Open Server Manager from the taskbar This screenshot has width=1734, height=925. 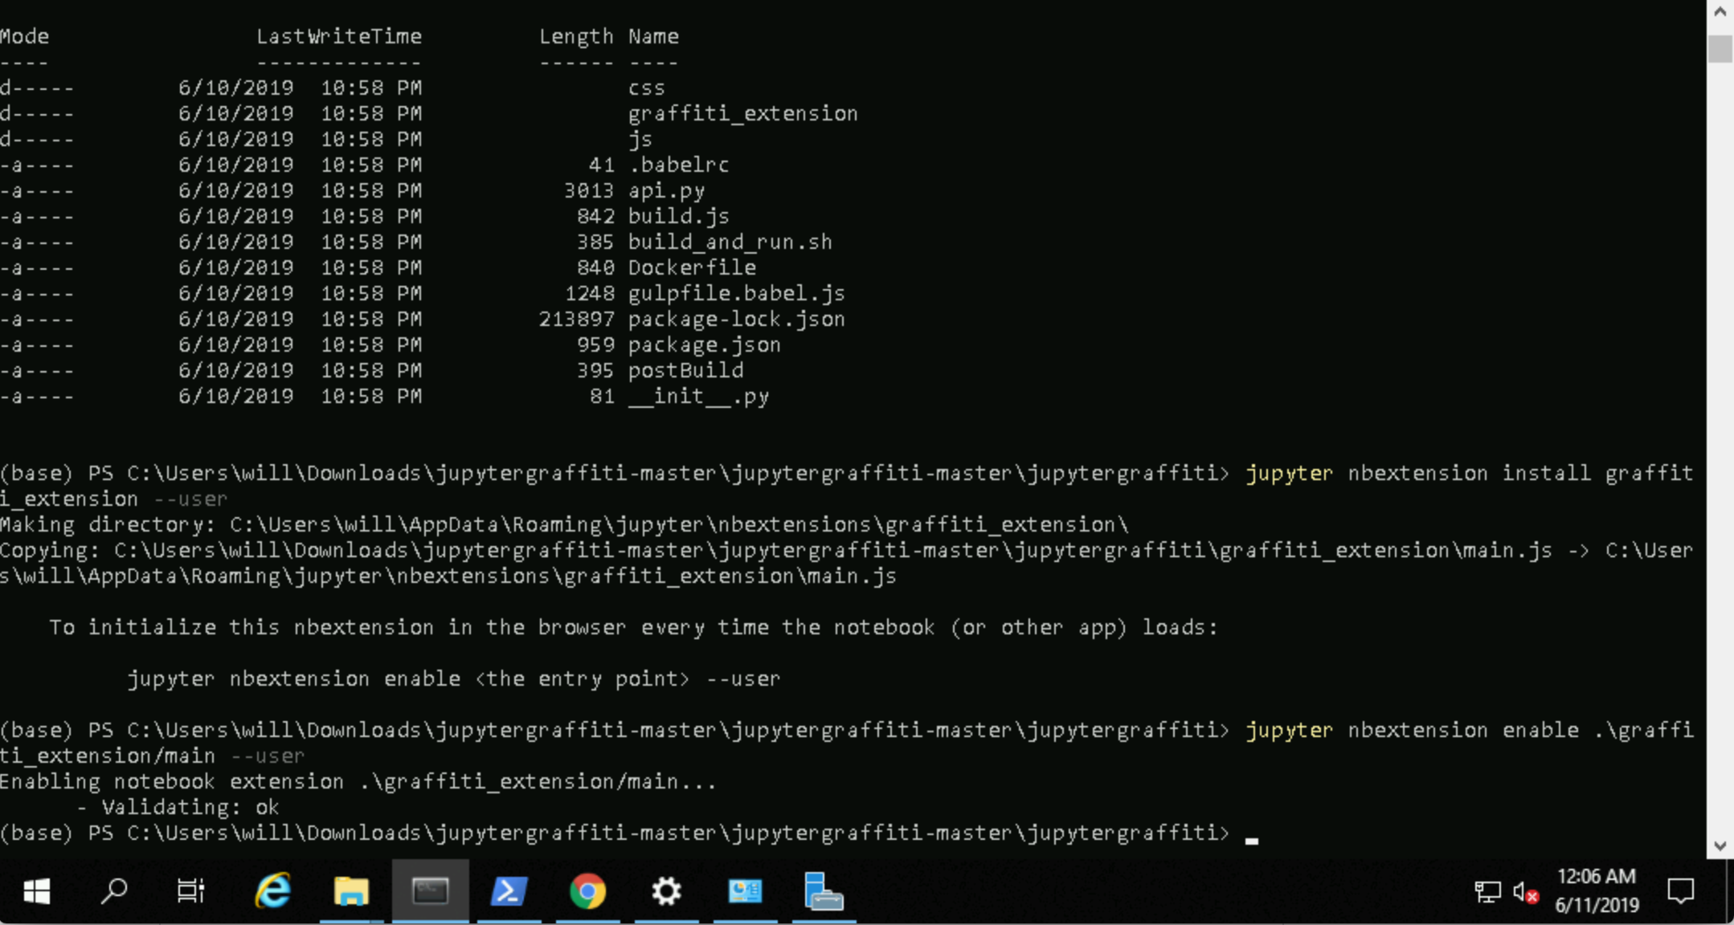824,891
